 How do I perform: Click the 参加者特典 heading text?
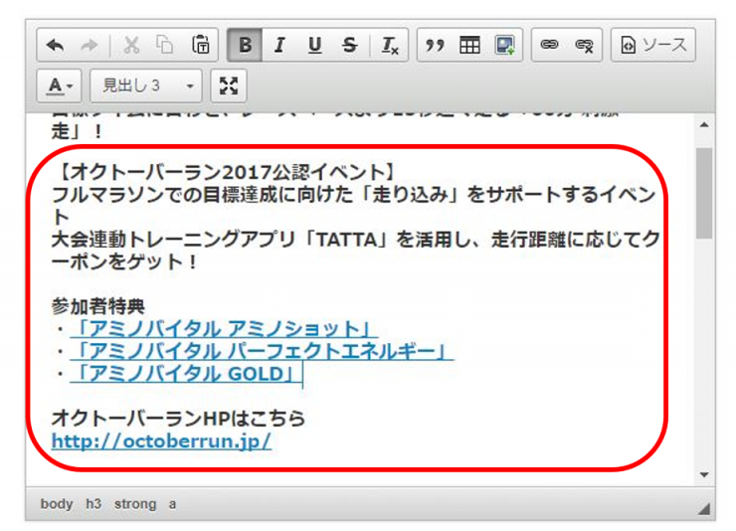tap(98, 306)
